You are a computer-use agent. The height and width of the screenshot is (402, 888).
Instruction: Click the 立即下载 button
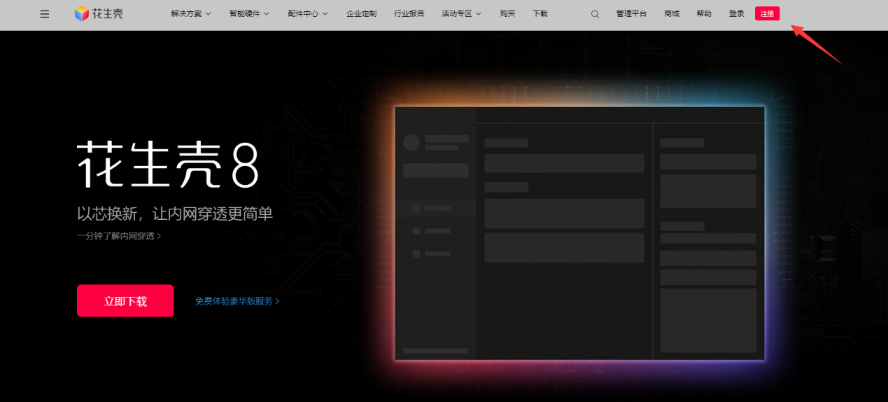125,300
